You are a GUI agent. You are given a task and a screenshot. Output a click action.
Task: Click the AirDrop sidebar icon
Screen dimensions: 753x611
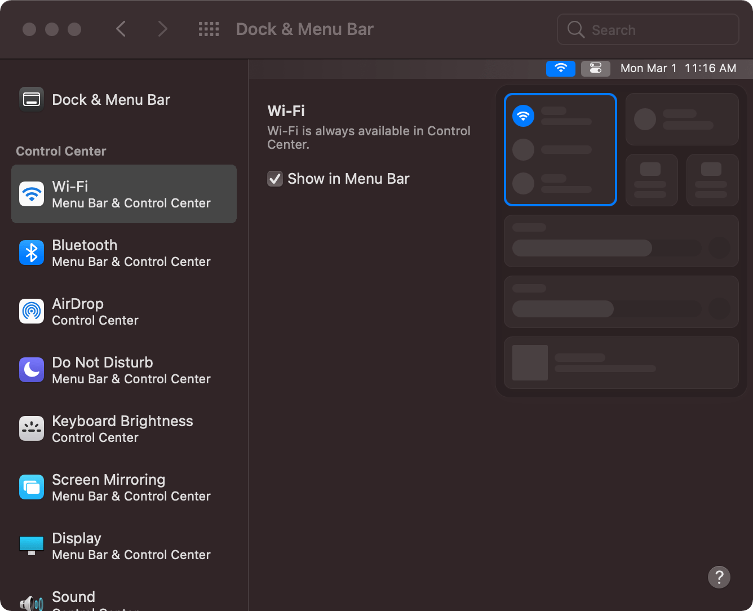32,312
